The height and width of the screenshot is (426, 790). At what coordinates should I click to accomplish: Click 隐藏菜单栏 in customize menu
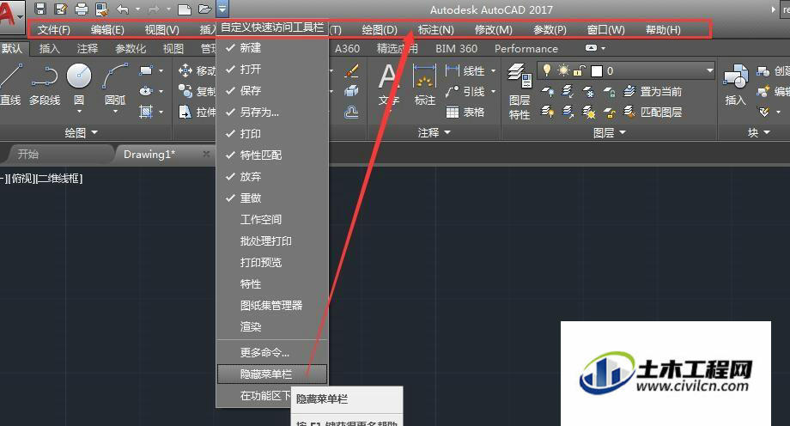[272, 374]
